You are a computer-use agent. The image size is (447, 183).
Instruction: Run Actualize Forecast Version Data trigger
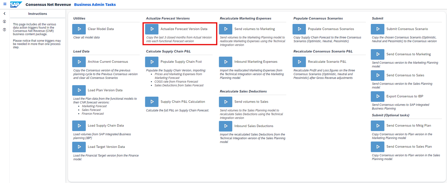152,29
